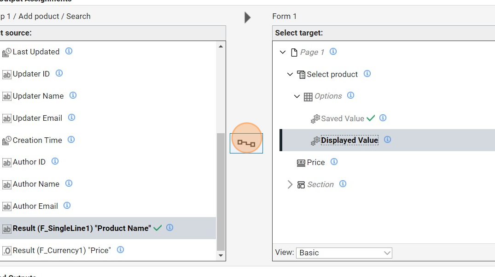495x277 pixels.
Task: Click scroll up arrow in source list
Action: click(x=221, y=46)
